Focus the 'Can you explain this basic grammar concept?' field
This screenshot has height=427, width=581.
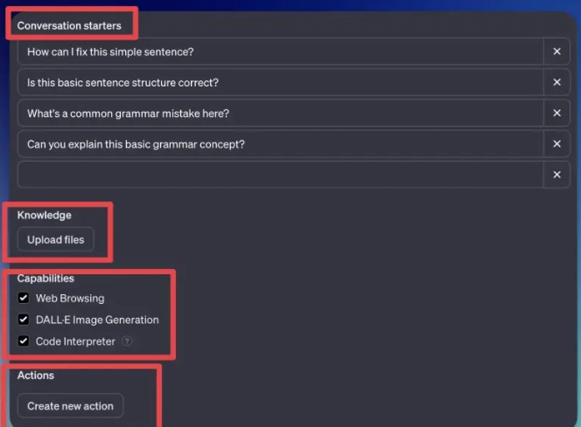[280, 144]
